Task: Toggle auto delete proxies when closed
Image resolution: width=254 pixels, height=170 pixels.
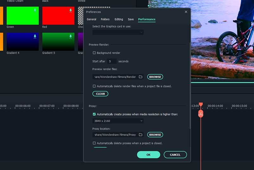Action: tap(94, 143)
